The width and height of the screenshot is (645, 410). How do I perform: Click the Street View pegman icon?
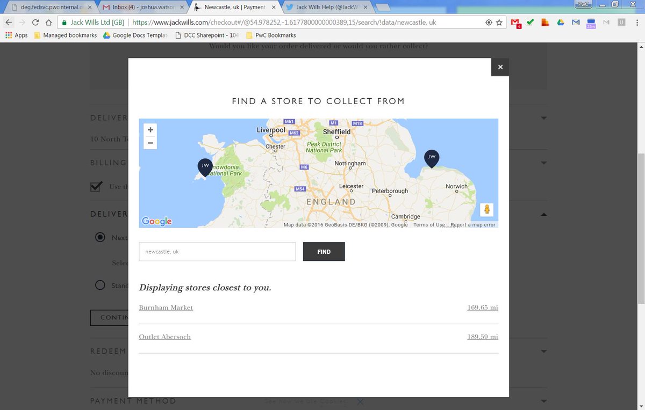tap(486, 209)
